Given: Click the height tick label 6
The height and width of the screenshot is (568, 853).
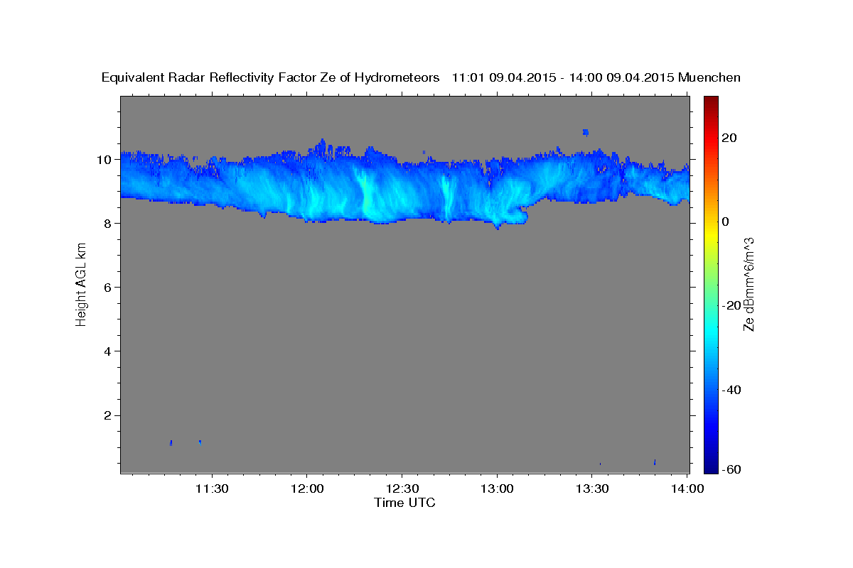Looking at the screenshot, I should tap(108, 287).
